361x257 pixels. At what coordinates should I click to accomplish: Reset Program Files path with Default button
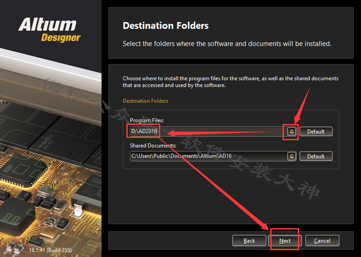316,131
